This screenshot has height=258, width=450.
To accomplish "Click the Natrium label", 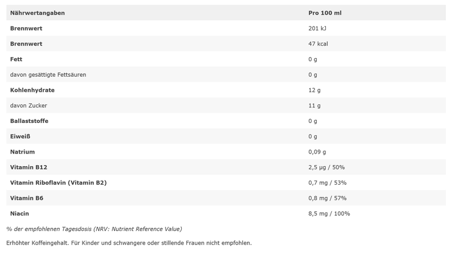I will pos(22,152).
